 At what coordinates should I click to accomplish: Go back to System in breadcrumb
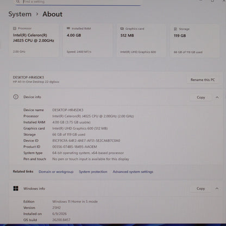(x=20, y=14)
